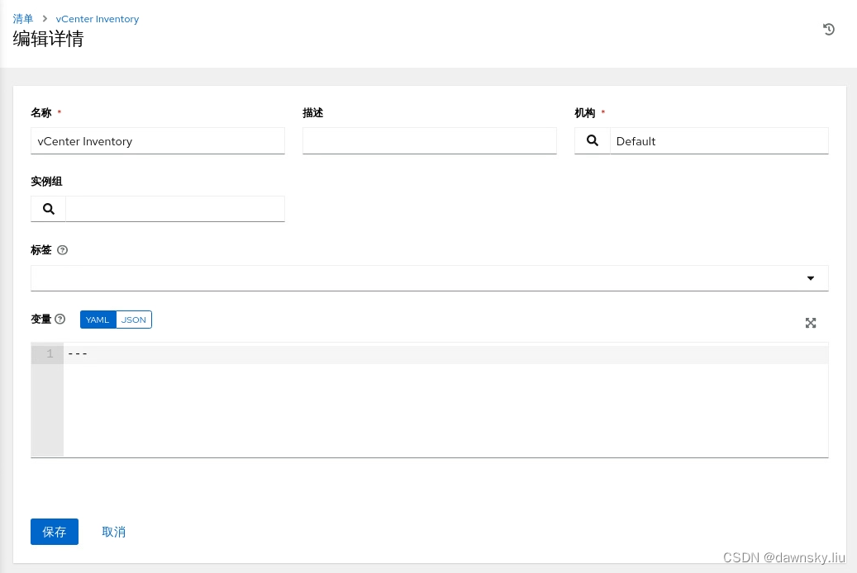Expand the variables editor to fullscreen
Image resolution: width=857 pixels, height=573 pixels.
pyautogui.click(x=811, y=323)
